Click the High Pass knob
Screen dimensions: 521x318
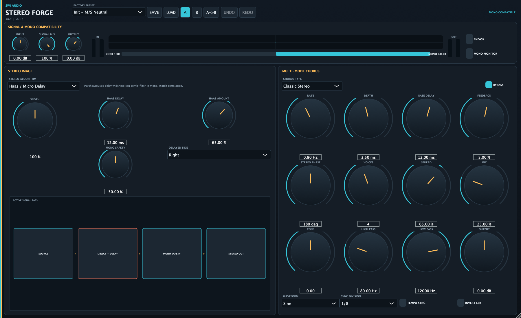click(368, 252)
